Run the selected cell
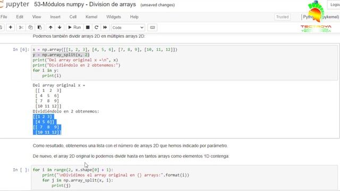Screen dimensions: 340x191 click(74, 28)
